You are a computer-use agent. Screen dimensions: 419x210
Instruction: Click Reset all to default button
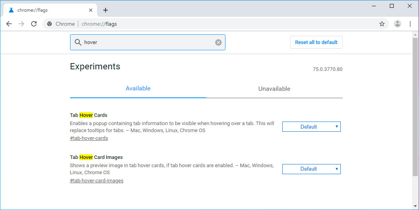pos(316,42)
